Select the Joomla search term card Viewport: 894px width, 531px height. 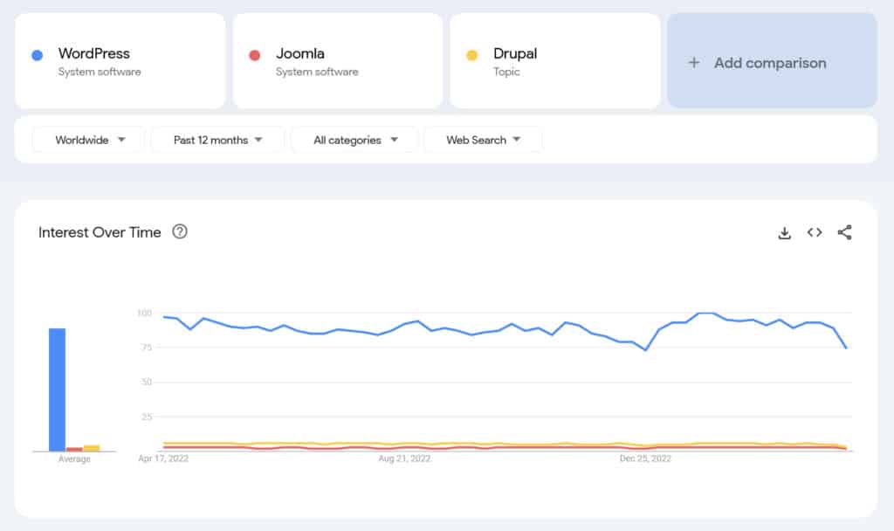337,59
